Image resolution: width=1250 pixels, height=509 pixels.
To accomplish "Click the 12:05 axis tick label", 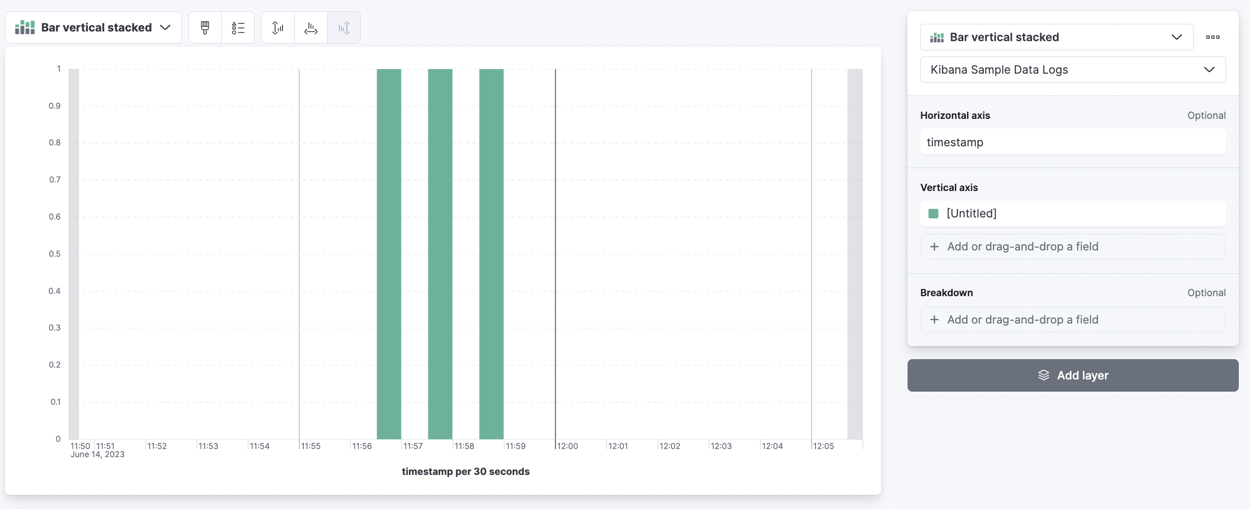I will 823,446.
